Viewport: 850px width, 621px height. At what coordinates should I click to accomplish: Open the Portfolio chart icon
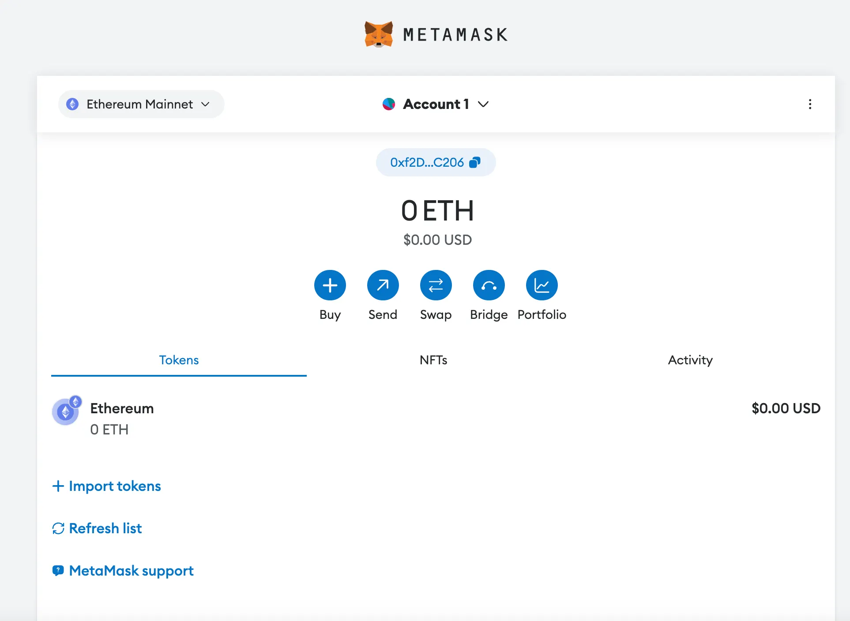click(542, 285)
